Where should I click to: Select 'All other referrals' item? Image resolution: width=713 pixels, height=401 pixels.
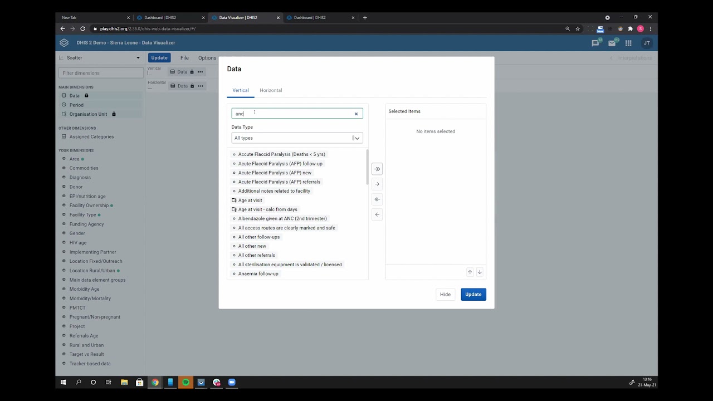click(x=254, y=255)
